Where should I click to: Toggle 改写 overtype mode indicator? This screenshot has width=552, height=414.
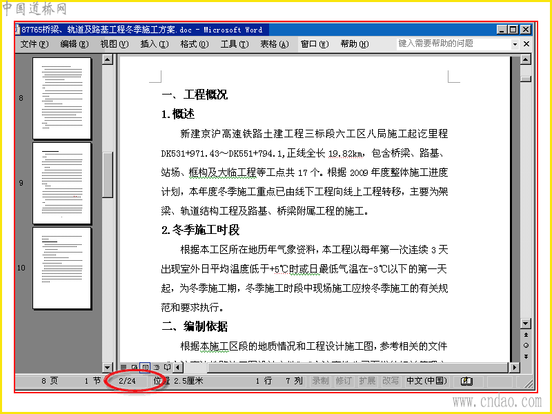point(391,381)
